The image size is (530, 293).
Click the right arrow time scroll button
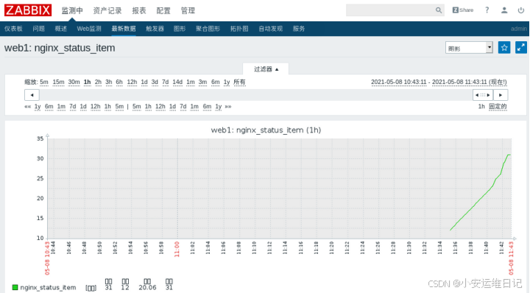click(501, 95)
